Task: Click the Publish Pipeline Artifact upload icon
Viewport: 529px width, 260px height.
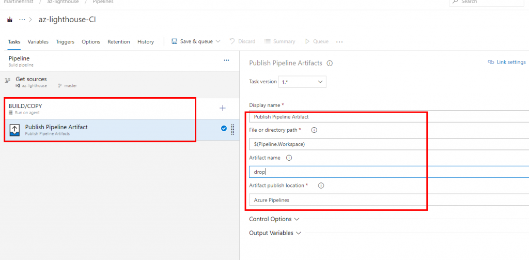Action: point(15,130)
